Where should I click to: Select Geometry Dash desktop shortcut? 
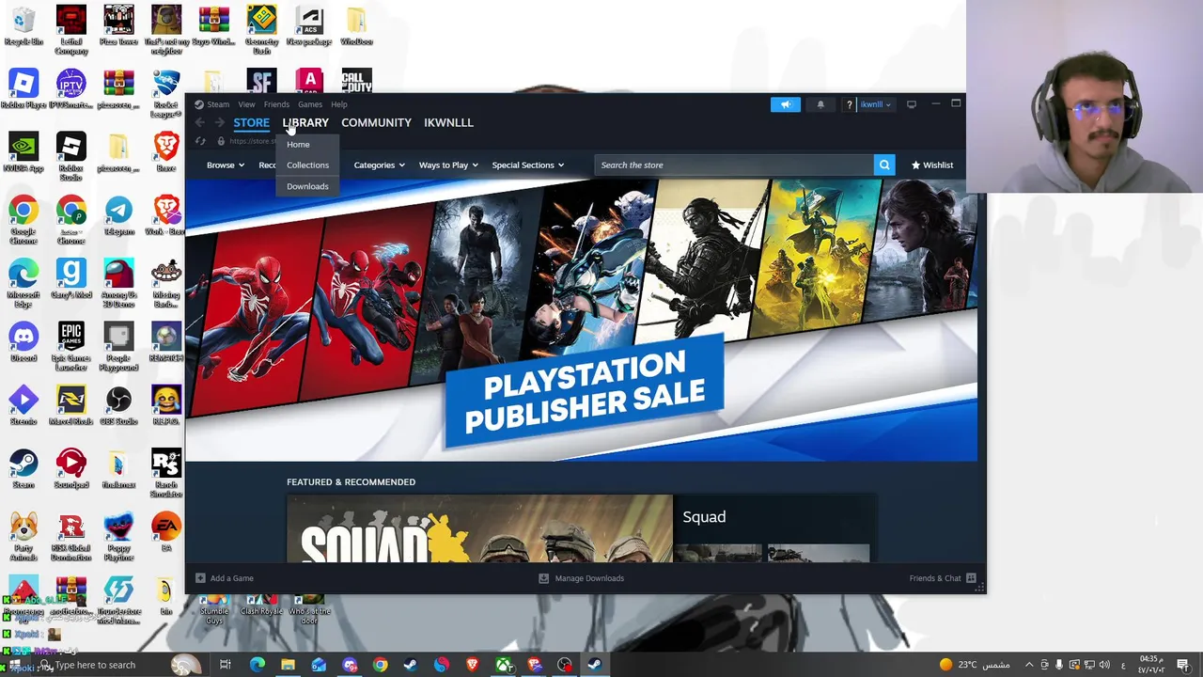[261, 30]
